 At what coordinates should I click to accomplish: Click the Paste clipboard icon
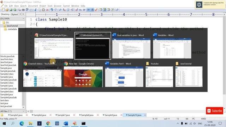coord(43,10)
